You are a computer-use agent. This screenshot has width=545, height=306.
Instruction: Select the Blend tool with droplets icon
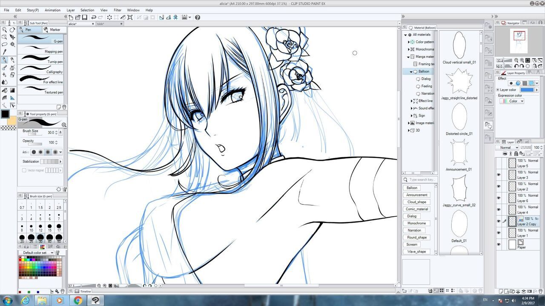pyautogui.click(x=5, y=82)
